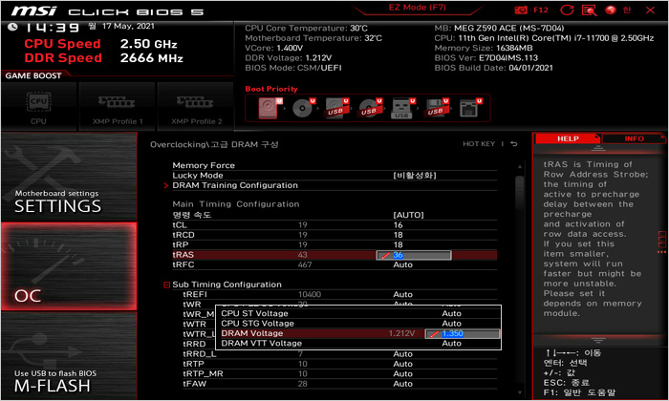
Task: Select CPU ST Voltage Auto setting
Action: [451, 314]
